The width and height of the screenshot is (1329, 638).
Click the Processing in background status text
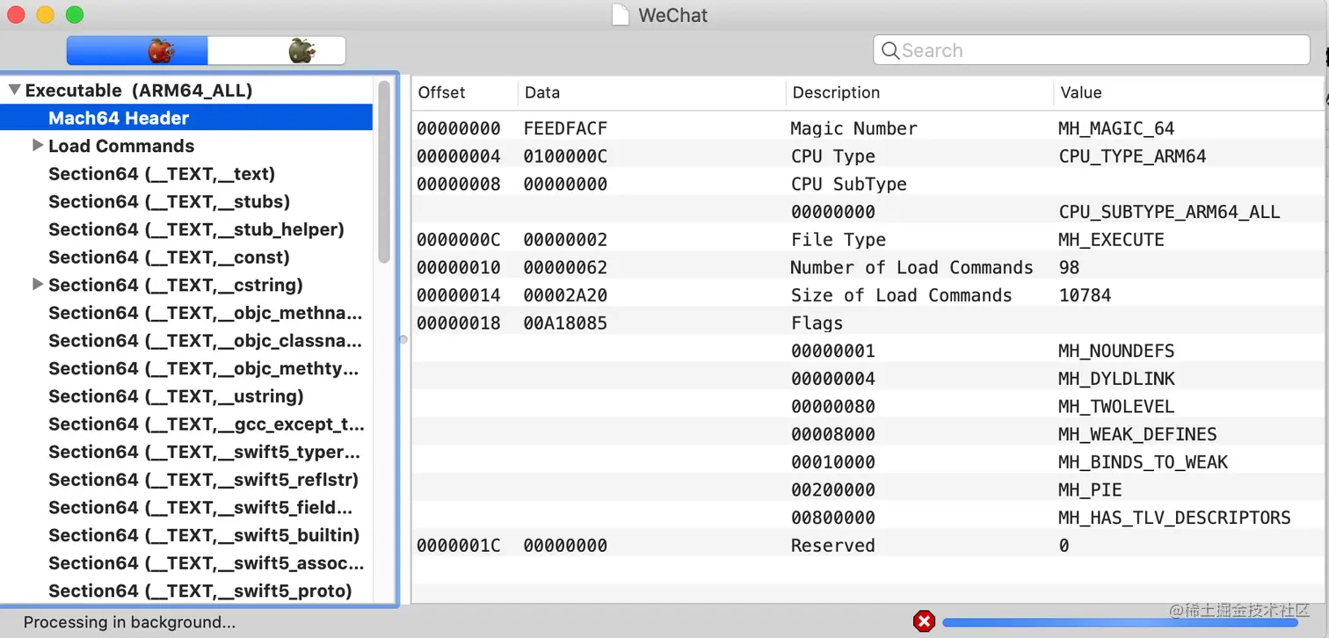[129, 622]
